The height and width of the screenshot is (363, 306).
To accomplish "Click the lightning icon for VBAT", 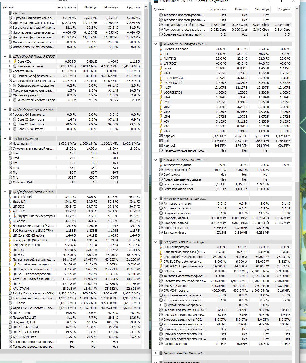I will pyautogui.click(x=161, y=107).
